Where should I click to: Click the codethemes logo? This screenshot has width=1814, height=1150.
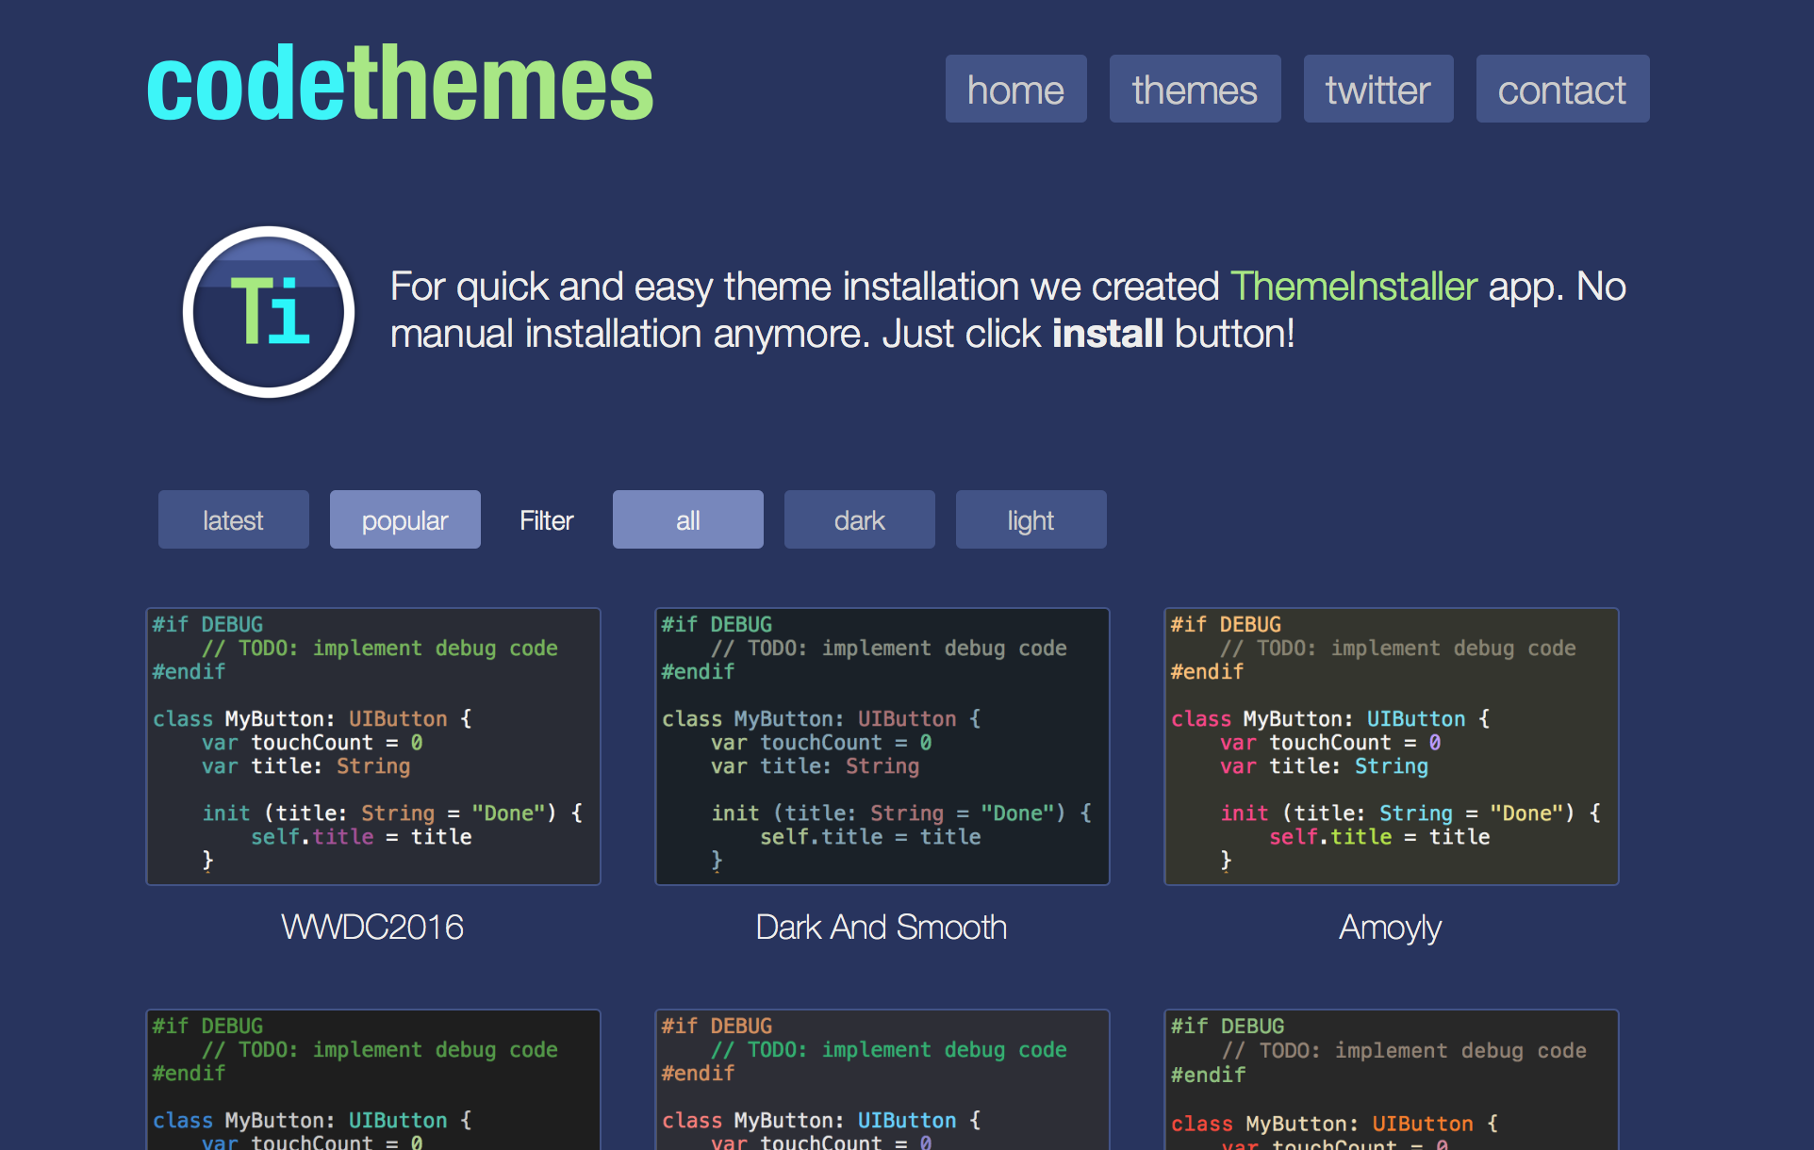(399, 85)
